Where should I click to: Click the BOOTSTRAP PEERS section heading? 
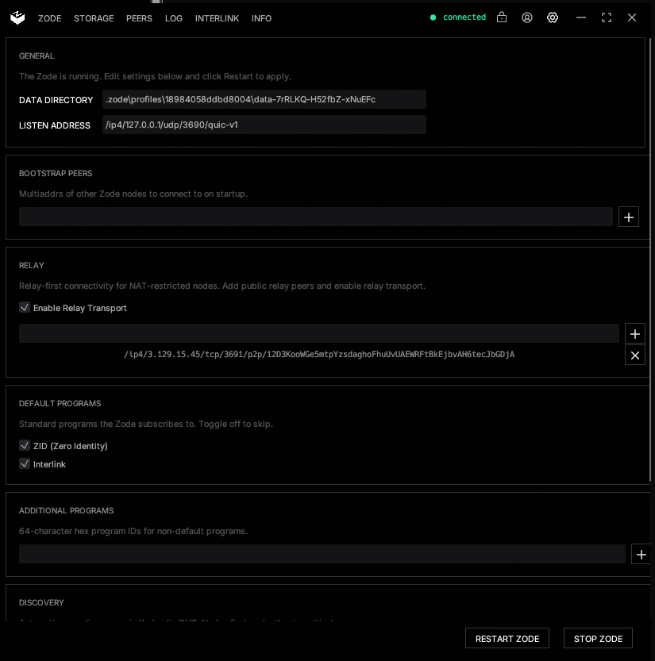[56, 174]
